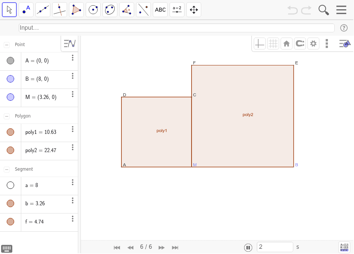Click the Undo arrow
354x254 pixels.
coord(293,10)
